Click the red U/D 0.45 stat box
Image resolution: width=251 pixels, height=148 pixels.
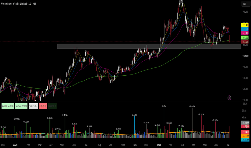pos(43,106)
